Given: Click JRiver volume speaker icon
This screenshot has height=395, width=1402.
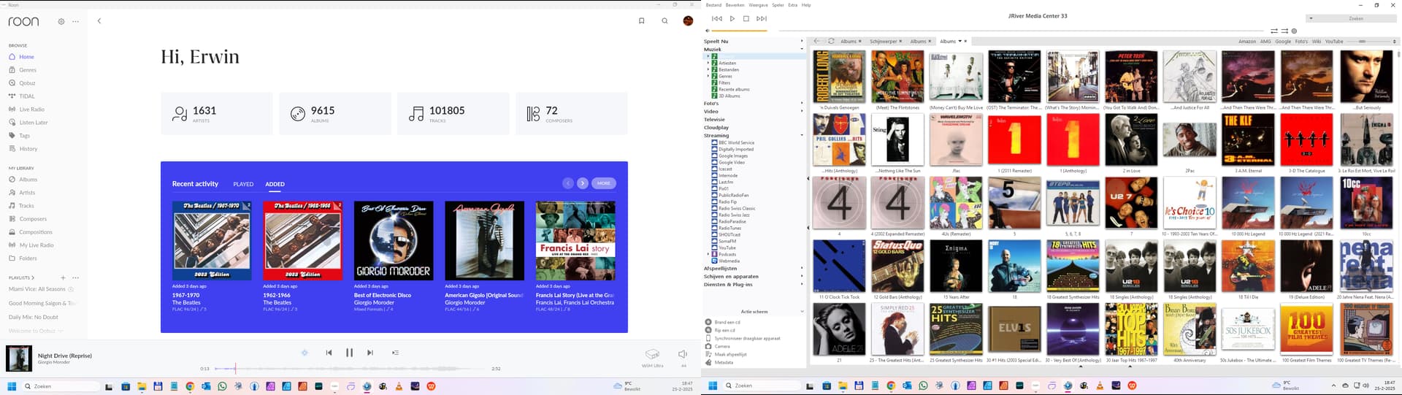Looking at the screenshot, I should tap(707, 31).
